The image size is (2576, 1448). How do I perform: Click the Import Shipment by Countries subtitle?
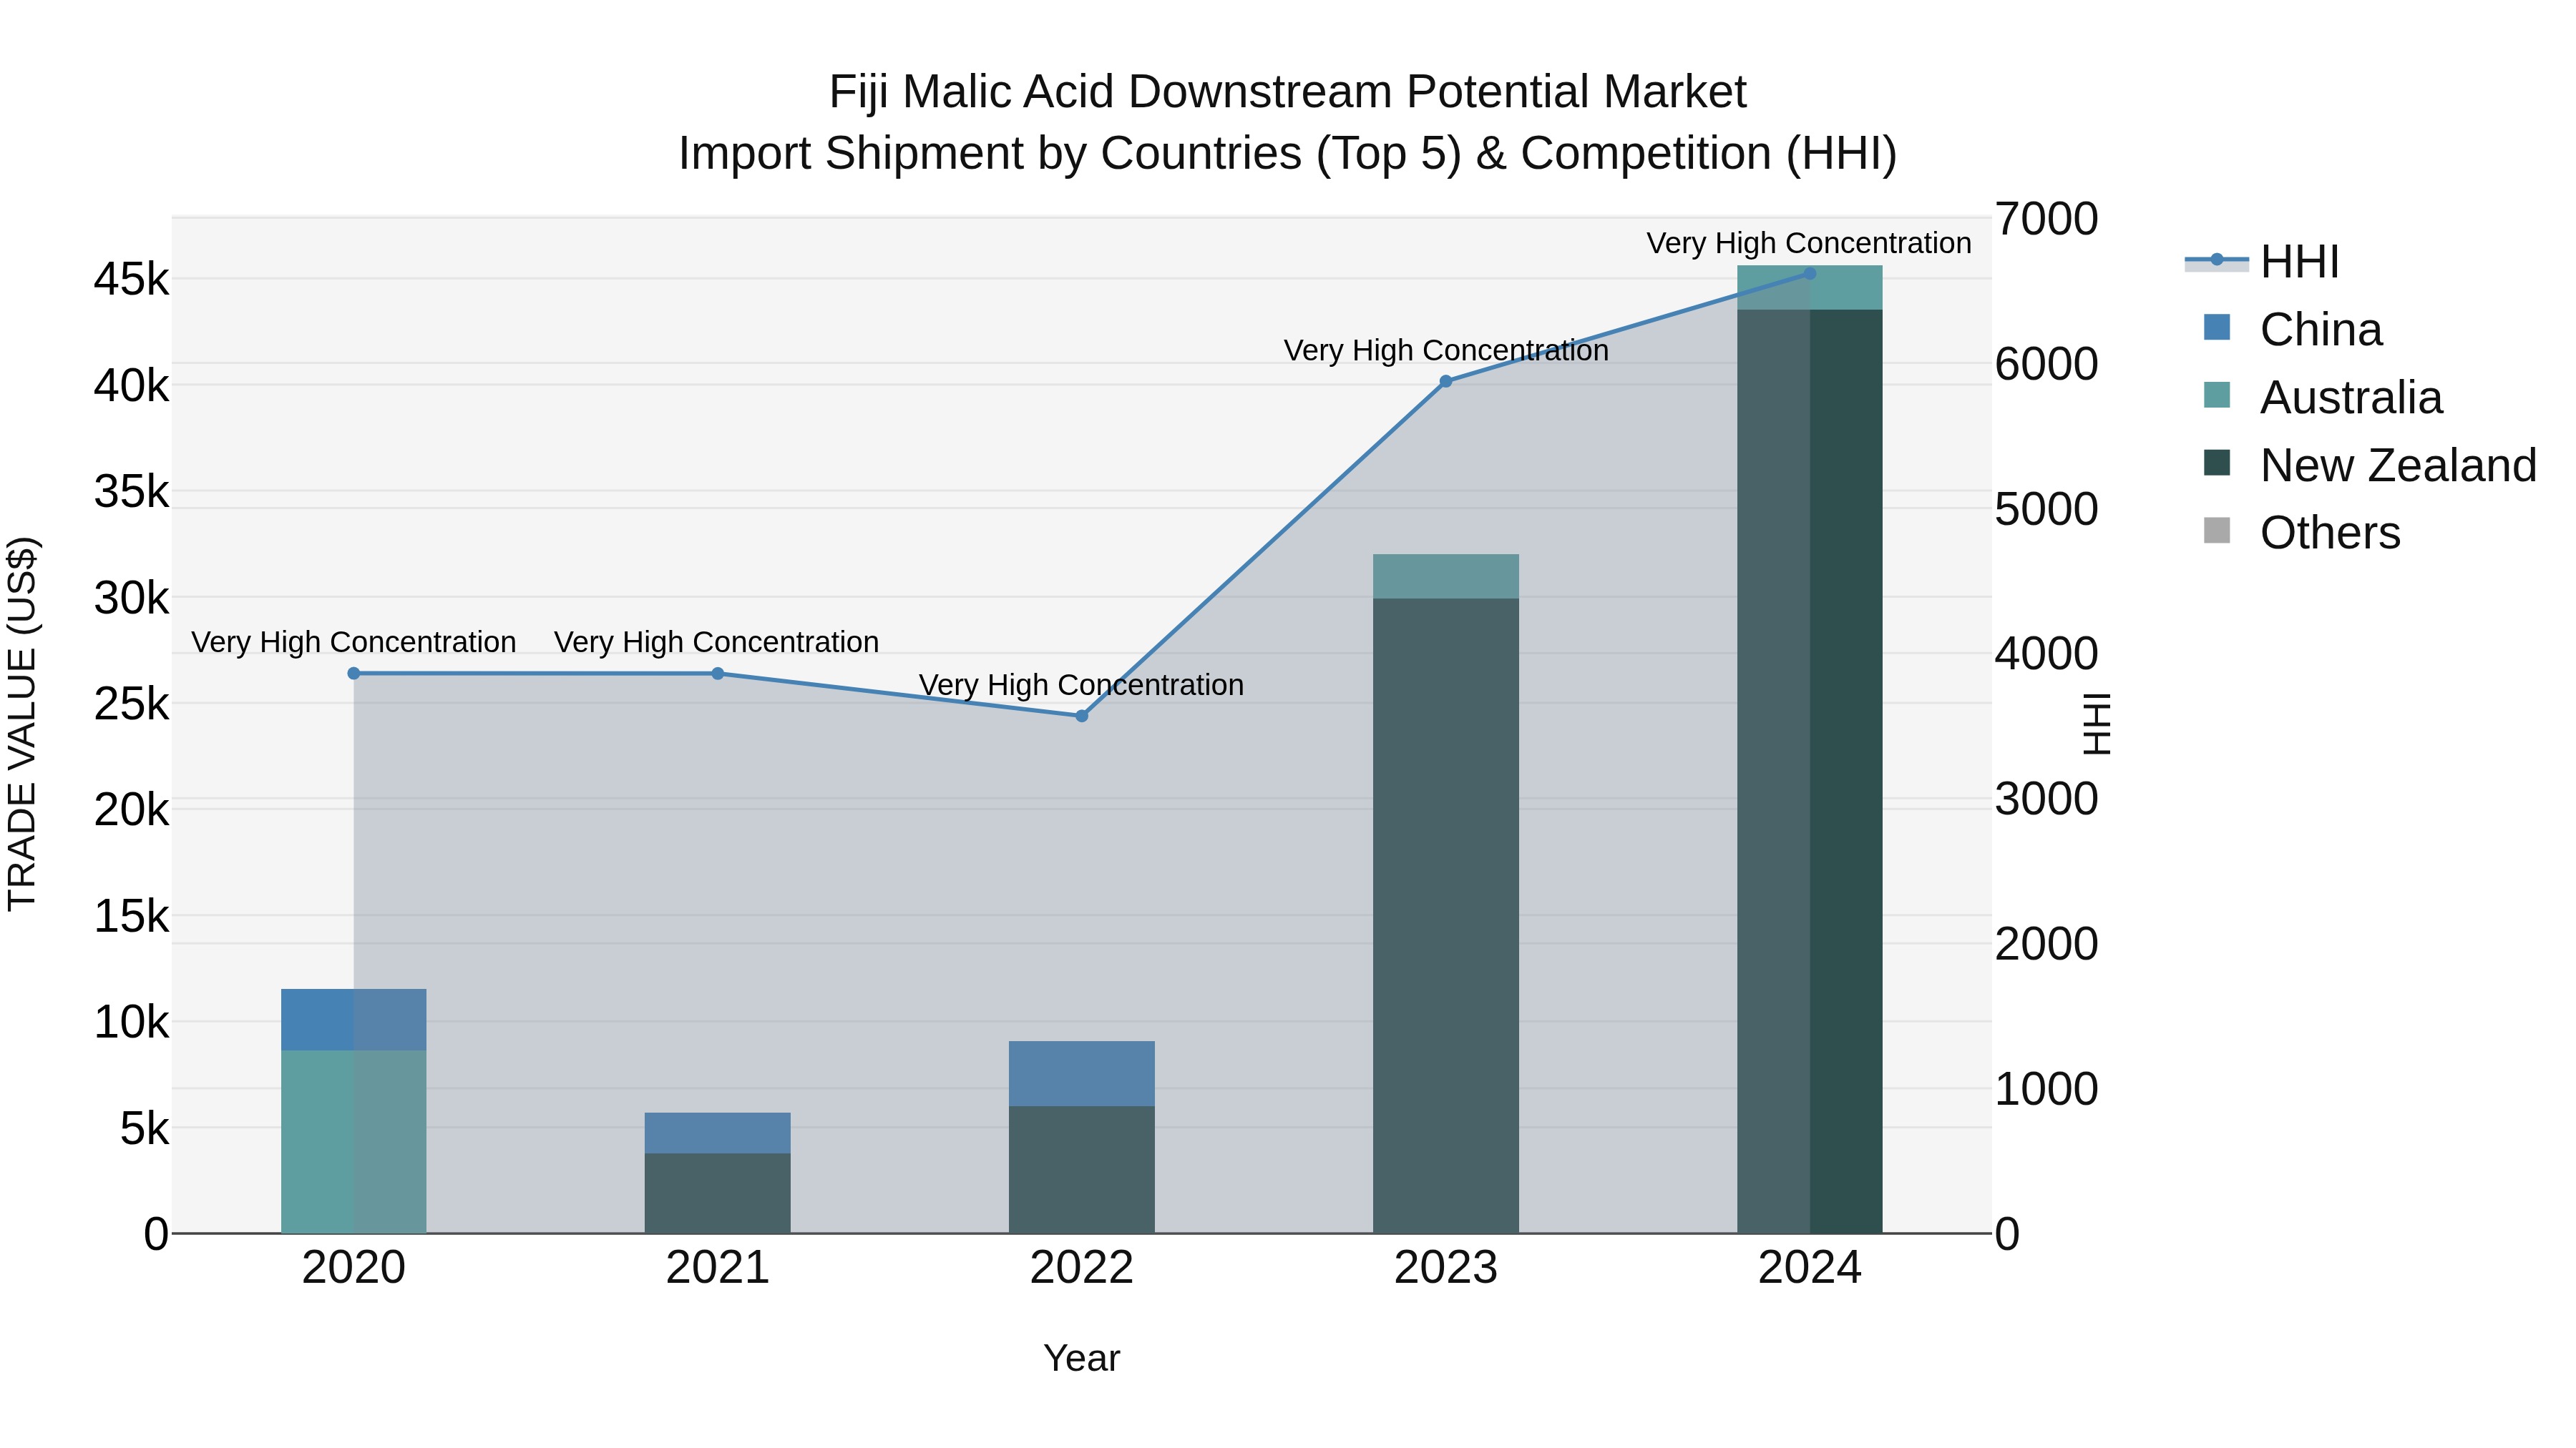coord(1288,154)
